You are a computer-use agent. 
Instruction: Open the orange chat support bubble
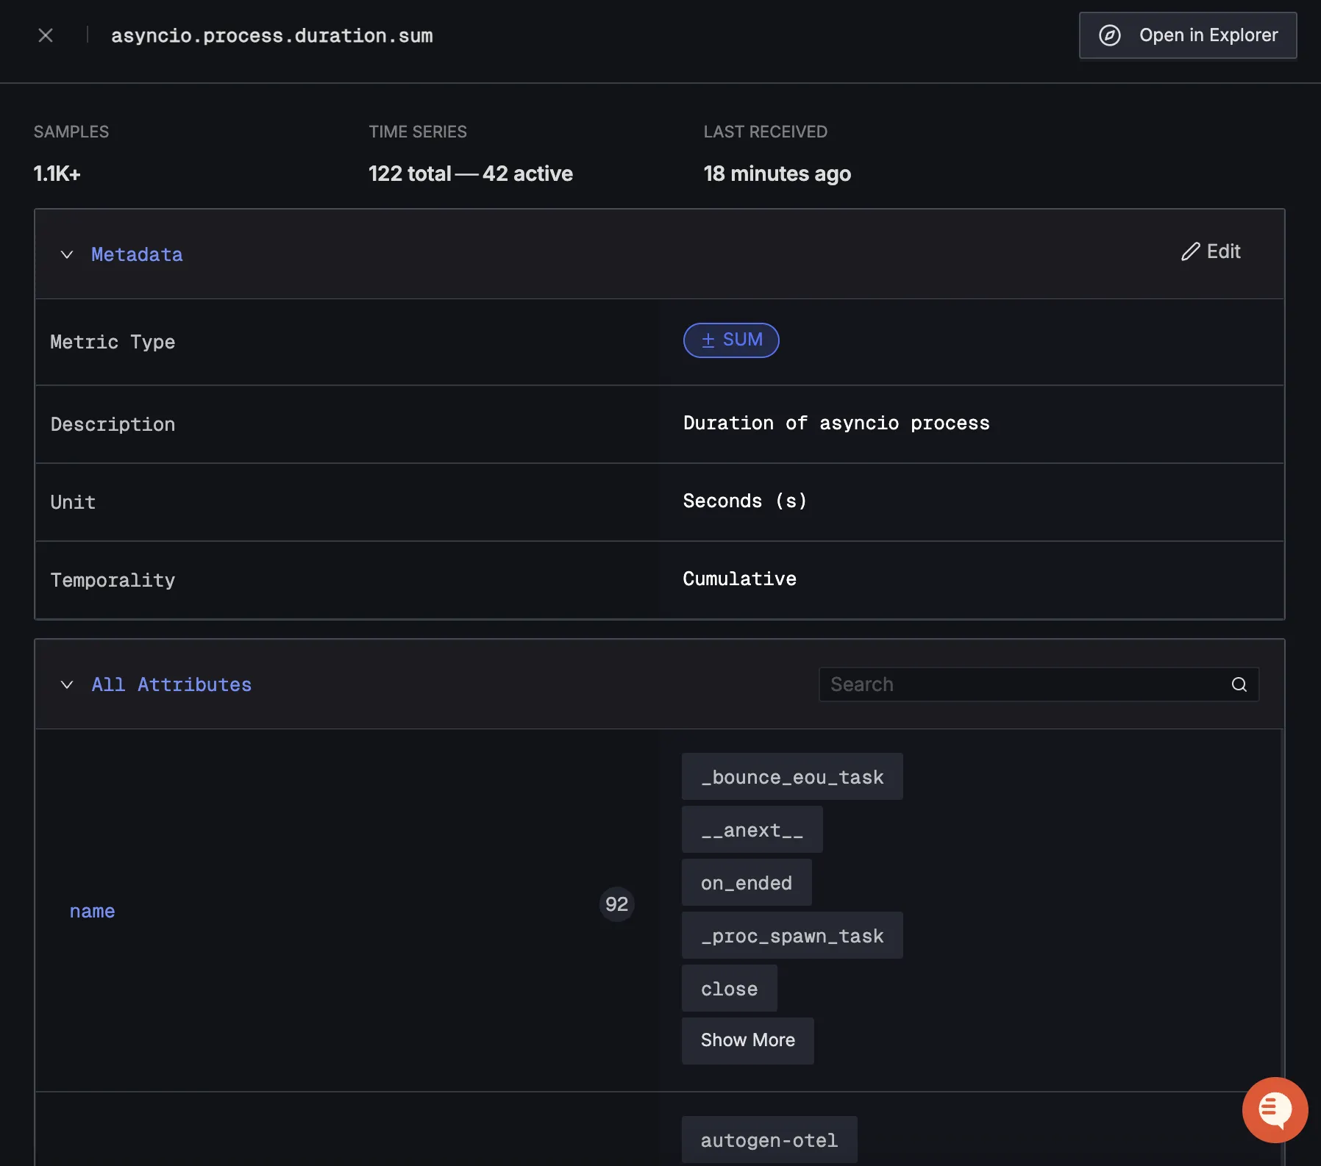click(1274, 1109)
